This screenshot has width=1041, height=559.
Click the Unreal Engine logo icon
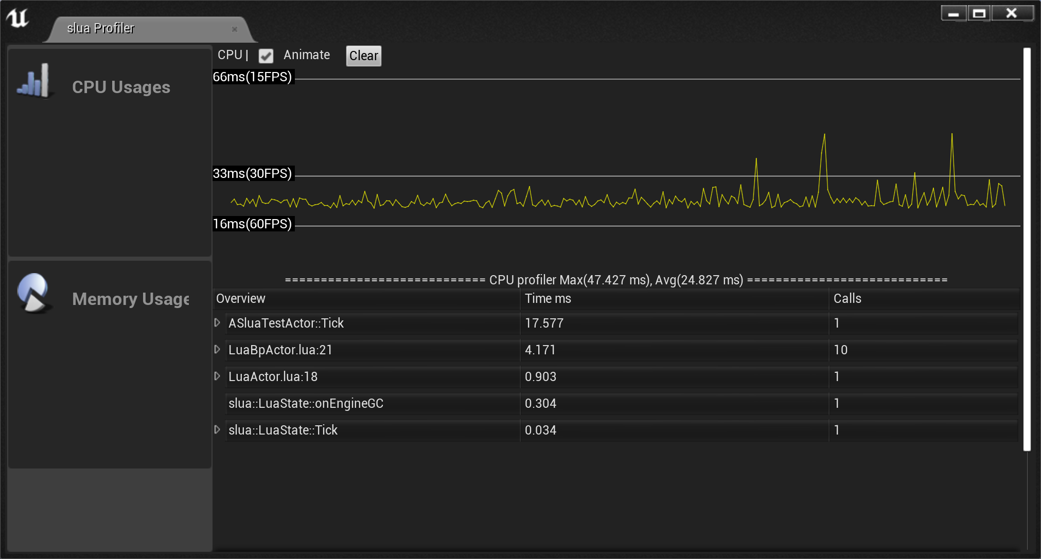18,19
